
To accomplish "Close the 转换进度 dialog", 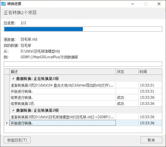I will (159, 4).
